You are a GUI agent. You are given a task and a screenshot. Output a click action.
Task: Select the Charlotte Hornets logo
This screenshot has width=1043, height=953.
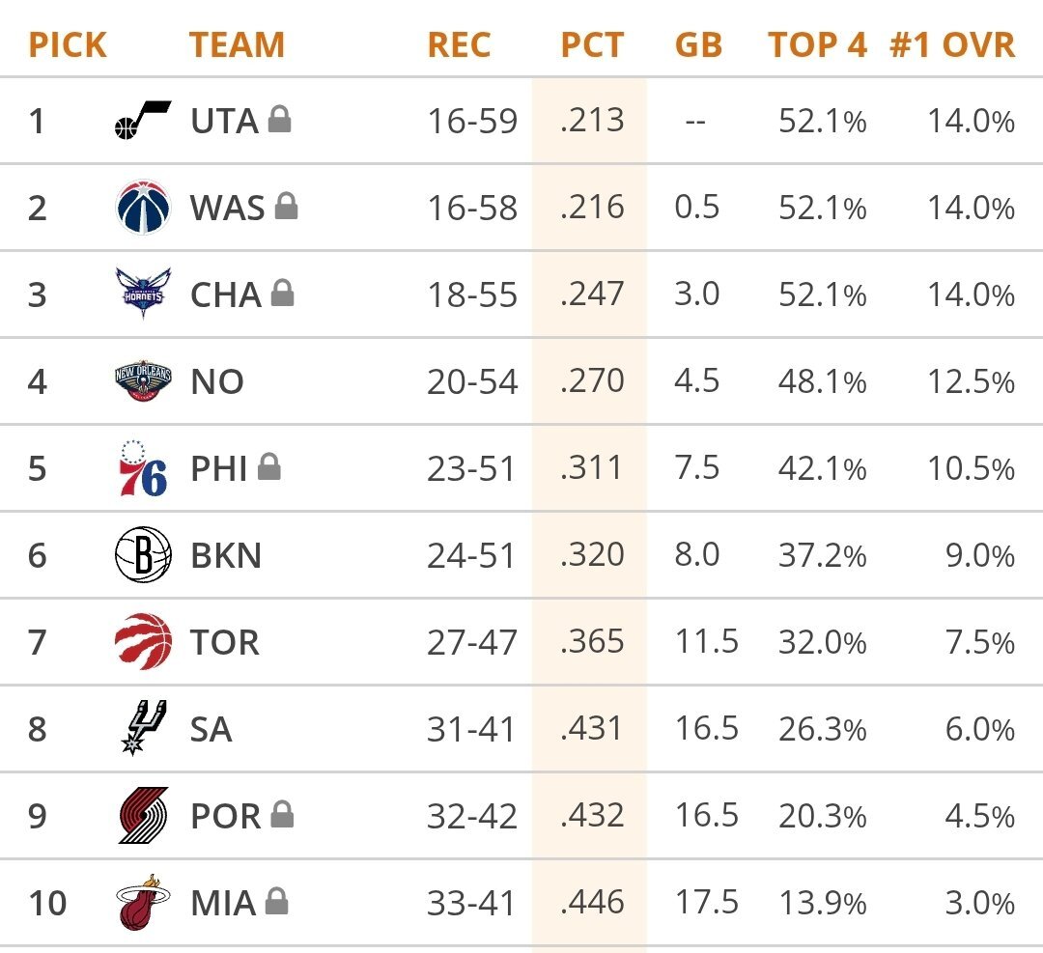tap(143, 294)
